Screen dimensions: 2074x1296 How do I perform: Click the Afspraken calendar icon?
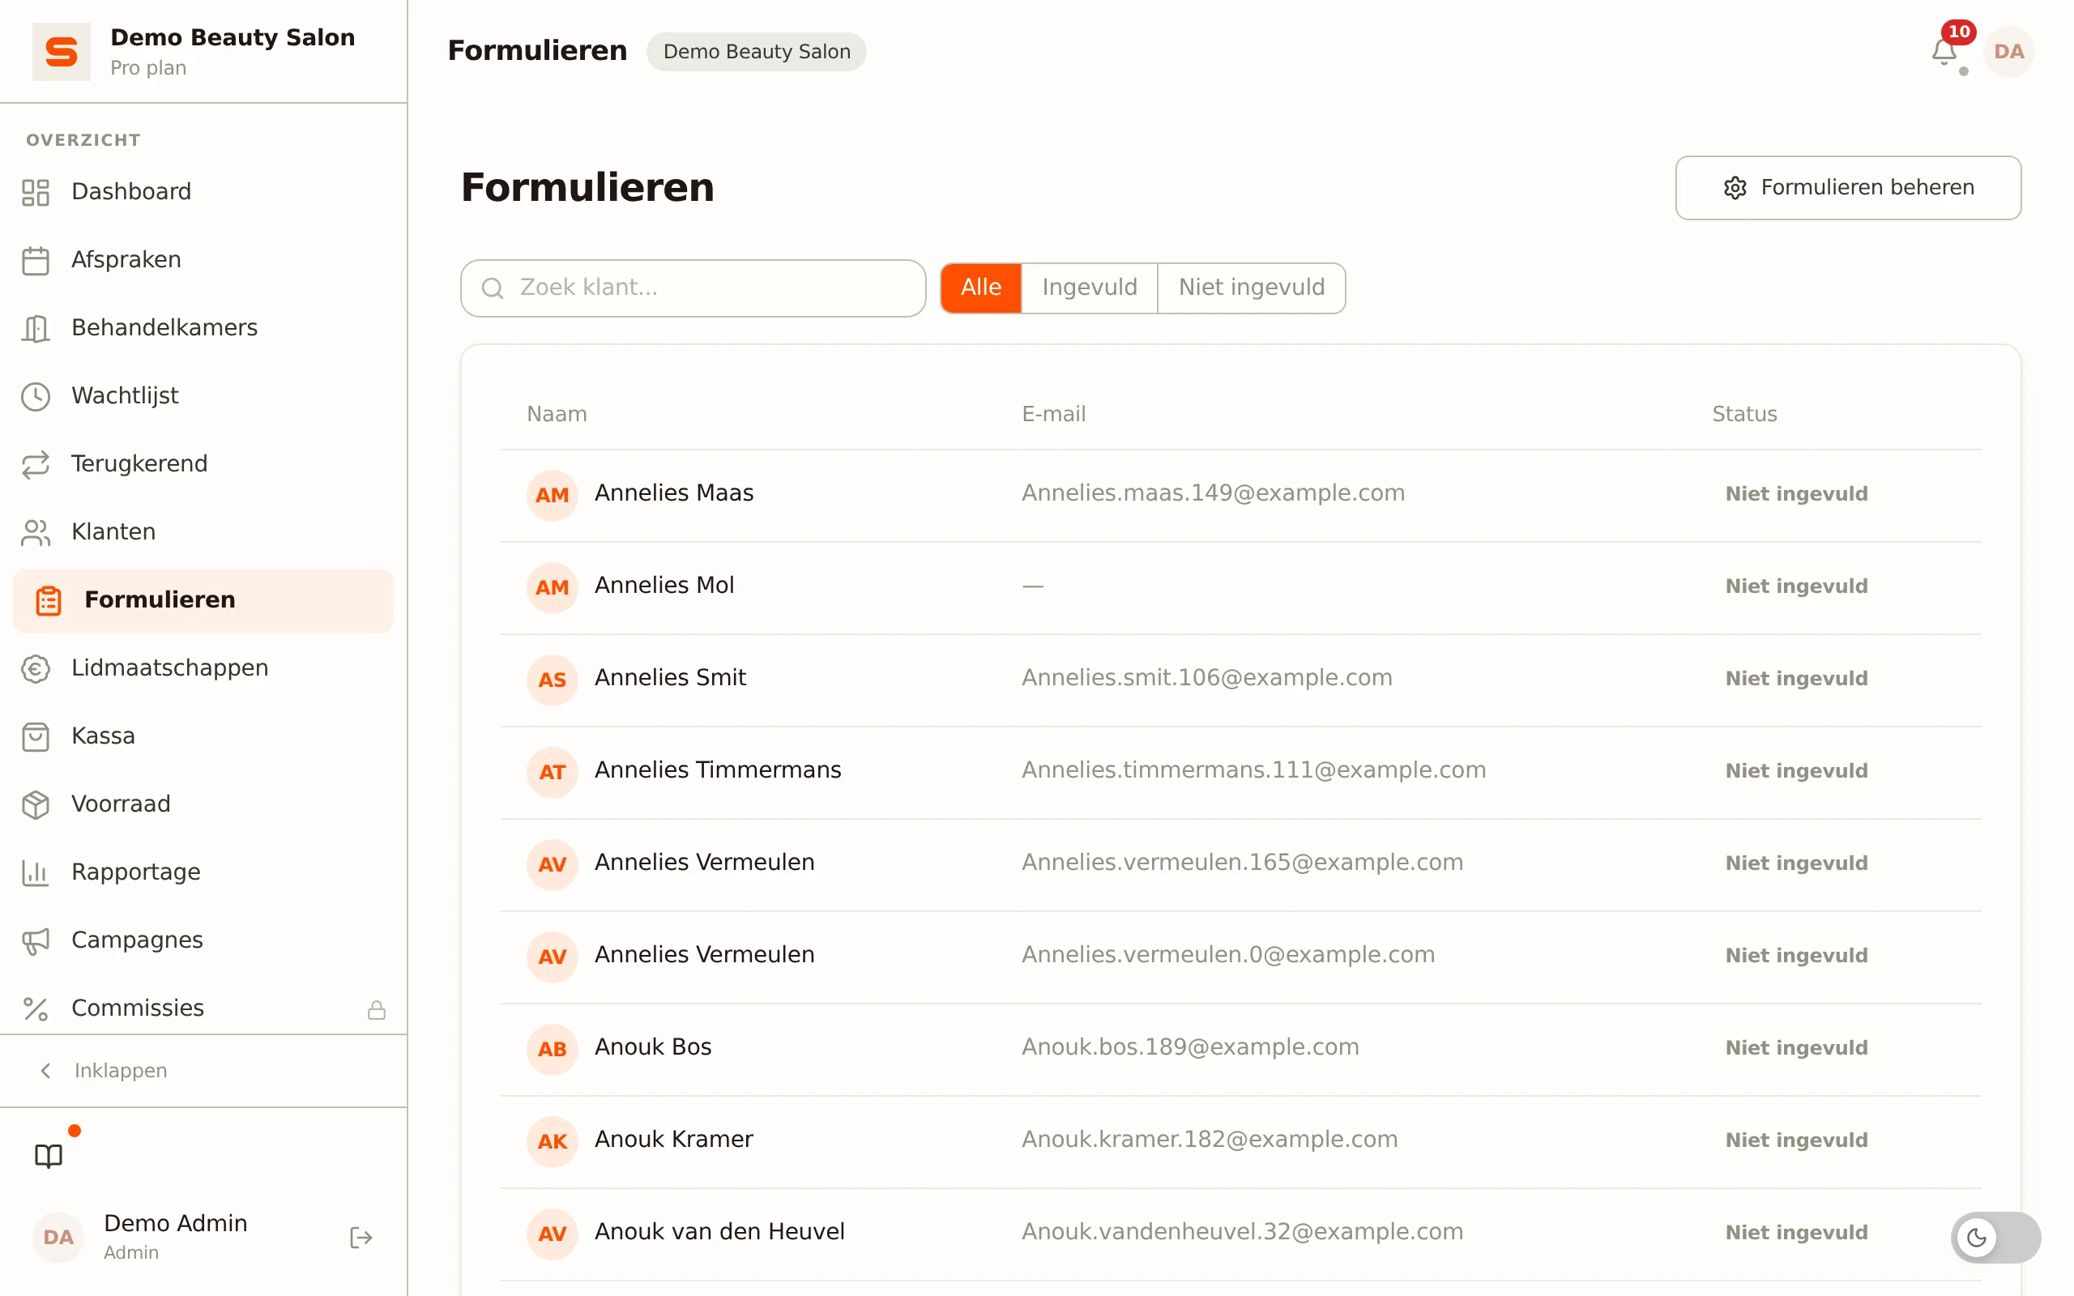click(x=35, y=260)
